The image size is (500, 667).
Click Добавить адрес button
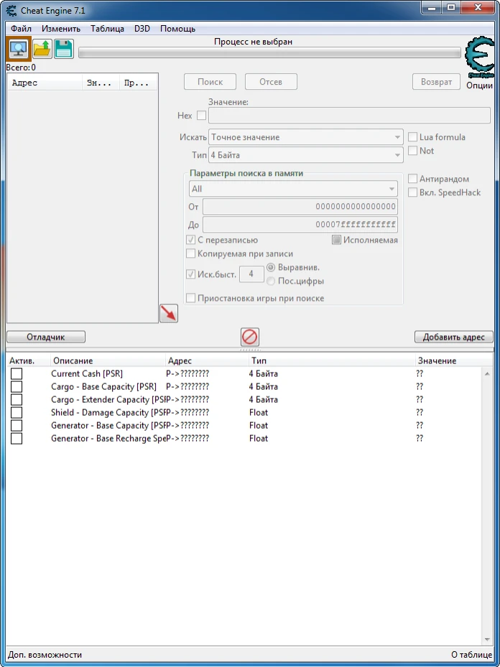[453, 337]
